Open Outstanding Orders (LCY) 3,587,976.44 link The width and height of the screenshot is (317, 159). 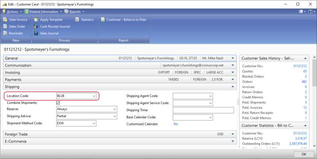[x=298, y=144]
